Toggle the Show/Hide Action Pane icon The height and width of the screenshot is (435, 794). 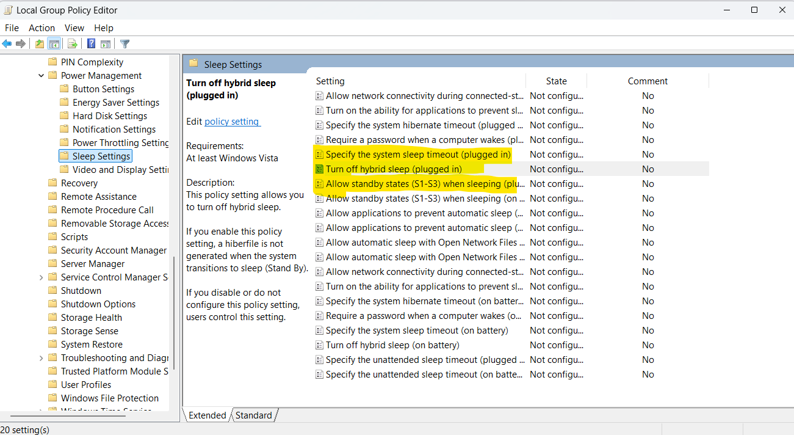[106, 43]
